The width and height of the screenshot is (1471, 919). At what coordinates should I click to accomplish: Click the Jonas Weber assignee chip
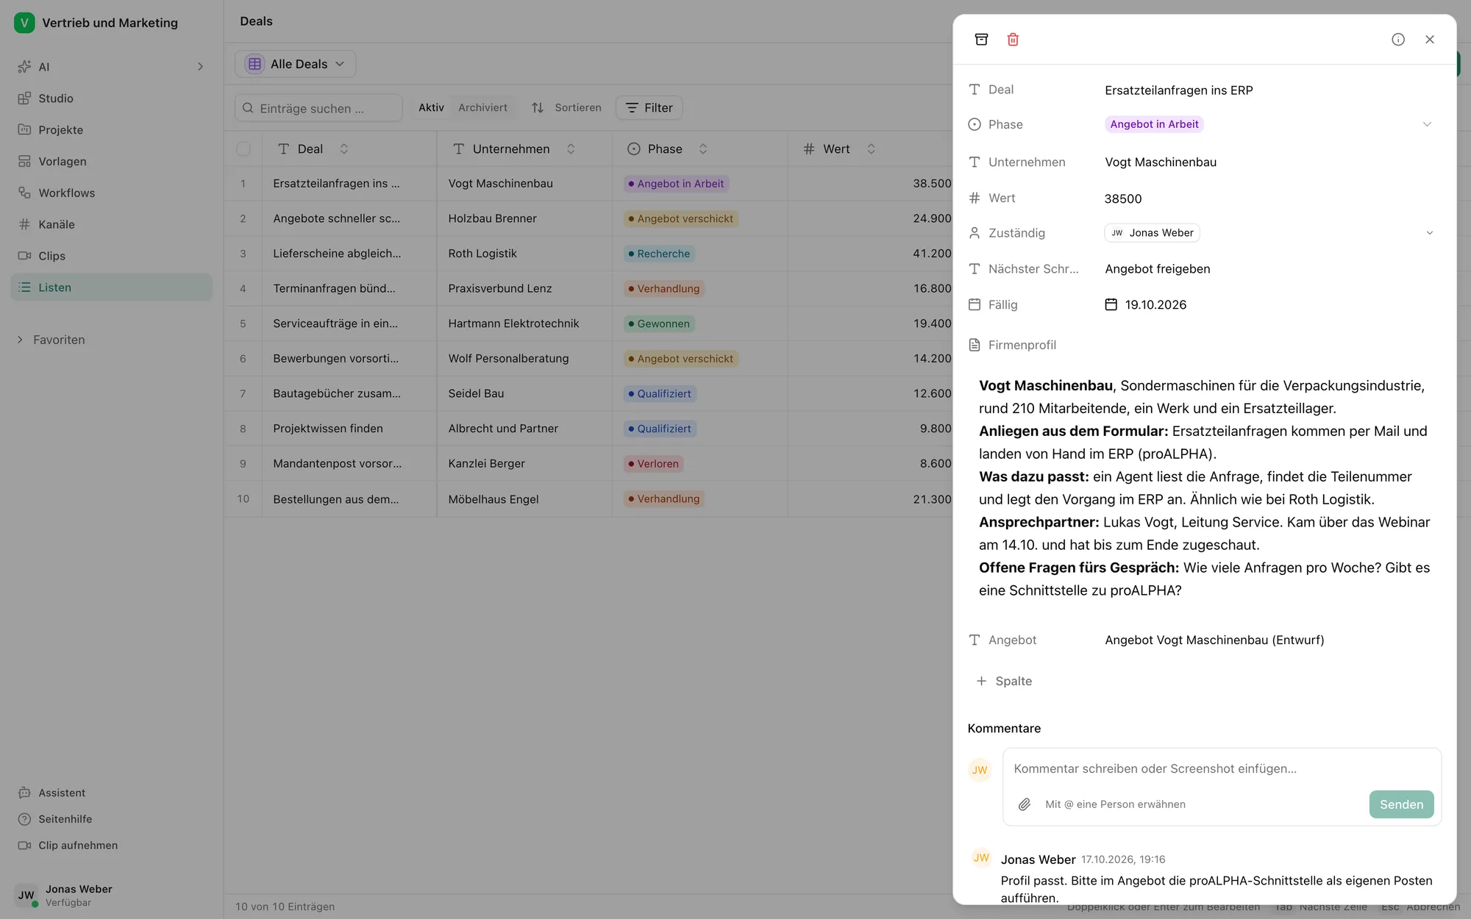(1152, 233)
